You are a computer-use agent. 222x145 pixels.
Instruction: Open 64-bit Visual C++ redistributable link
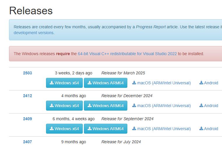[x=127, y=54]
